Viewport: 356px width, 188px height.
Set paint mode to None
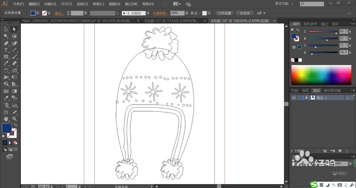pyautogui.click(x=15, y=143)
